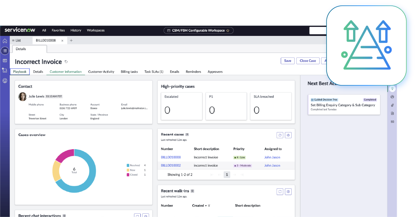
Task: Open the bottom right panel icon
Action: pyautogui.click(x=392, y=122)
